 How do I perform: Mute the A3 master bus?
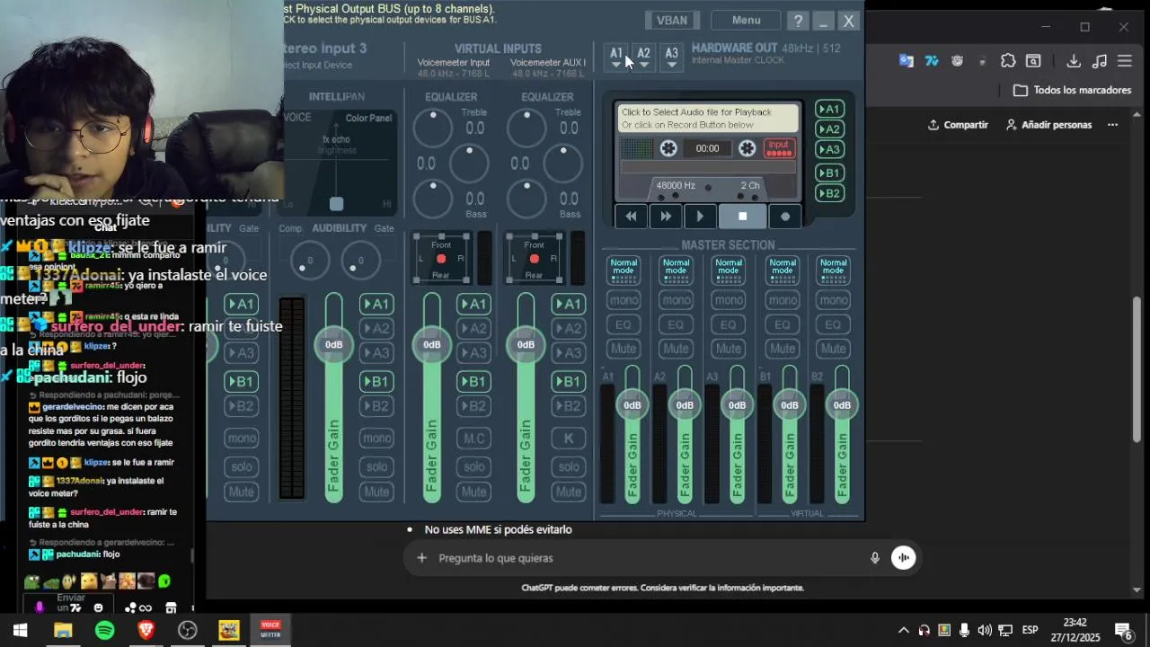(x=729, y=349)
